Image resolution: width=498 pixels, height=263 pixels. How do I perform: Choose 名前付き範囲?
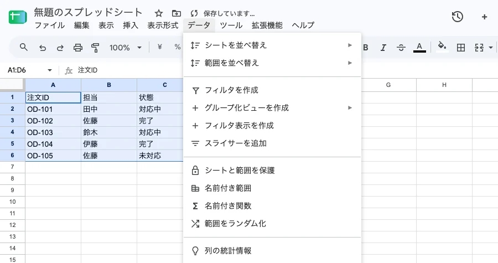[x=272, y=188]
